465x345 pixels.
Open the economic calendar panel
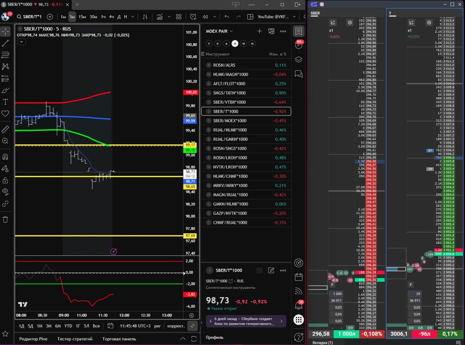point(298,277)
